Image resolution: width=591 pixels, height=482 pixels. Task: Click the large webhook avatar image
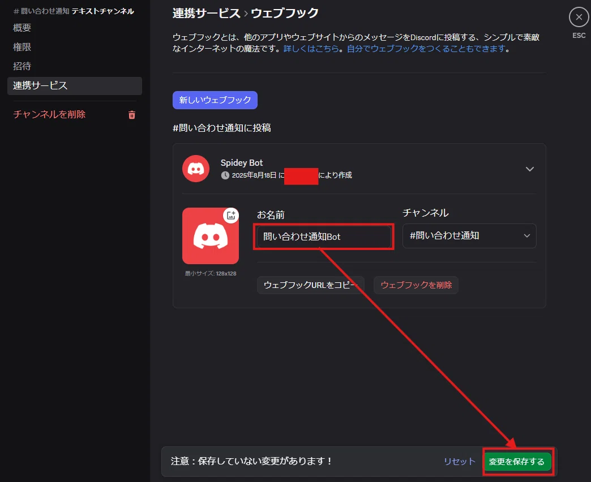(x=211, y=236)
